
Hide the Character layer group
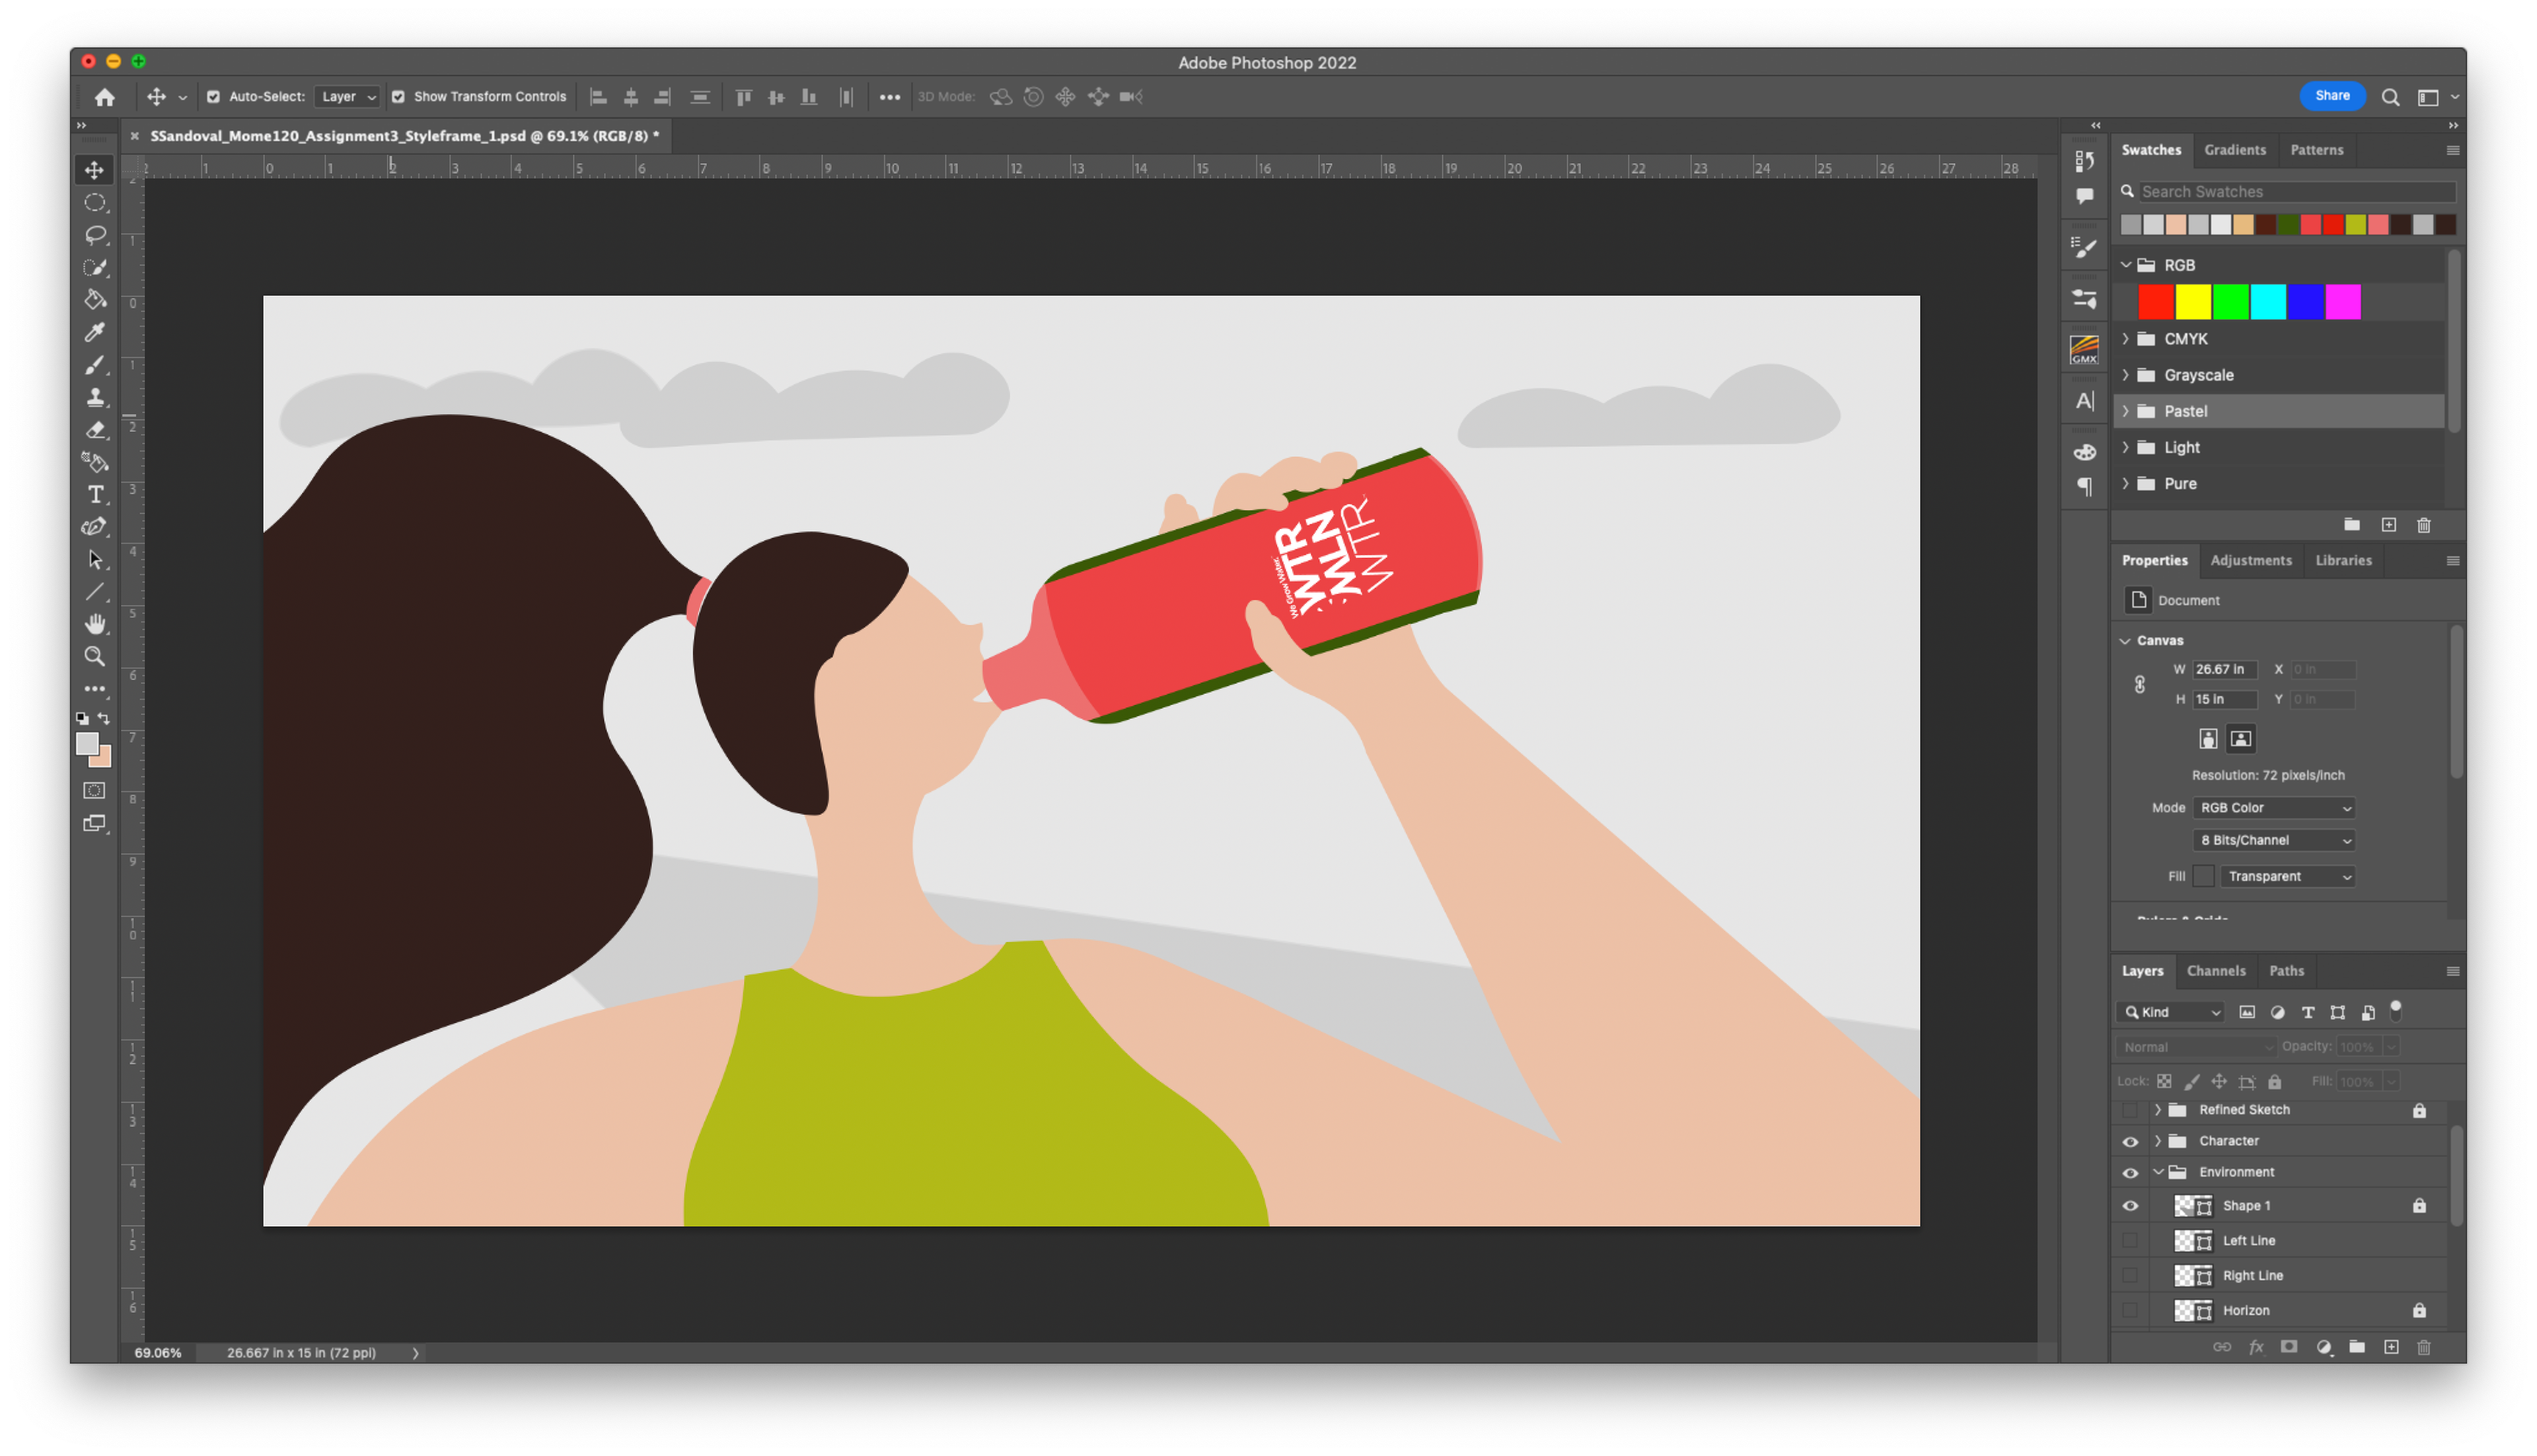pos(2130,1141)
